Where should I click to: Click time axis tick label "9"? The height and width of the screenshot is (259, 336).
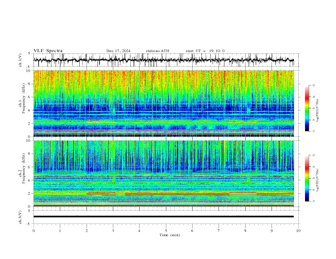click(x=272, y=231)
